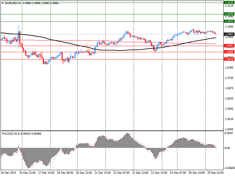Click the 22 Dec 23:00 time label

(x=140, y=172)
